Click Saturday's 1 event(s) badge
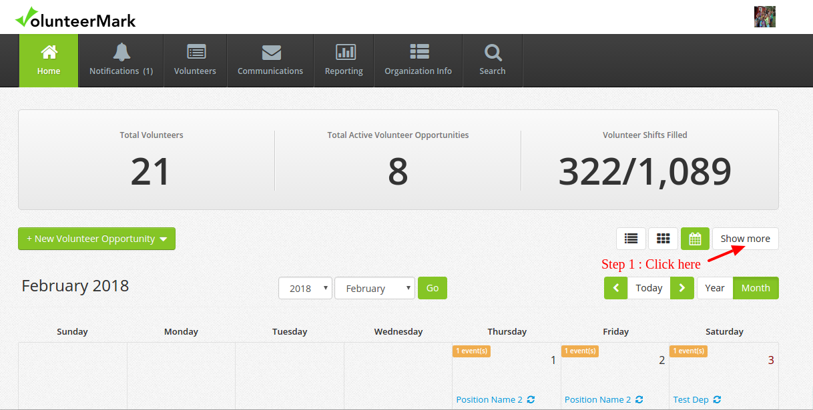 [x=688, y=351]
